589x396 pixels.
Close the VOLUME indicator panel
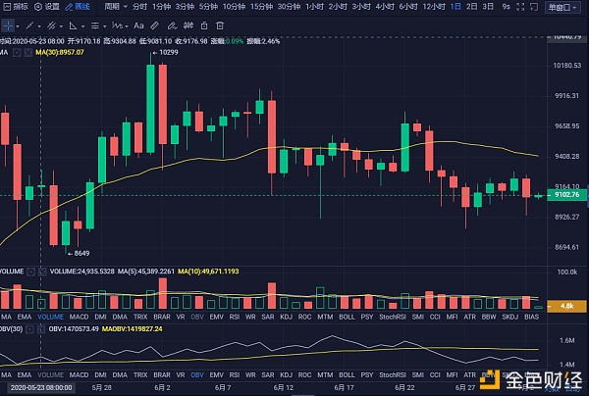(42, 272)
